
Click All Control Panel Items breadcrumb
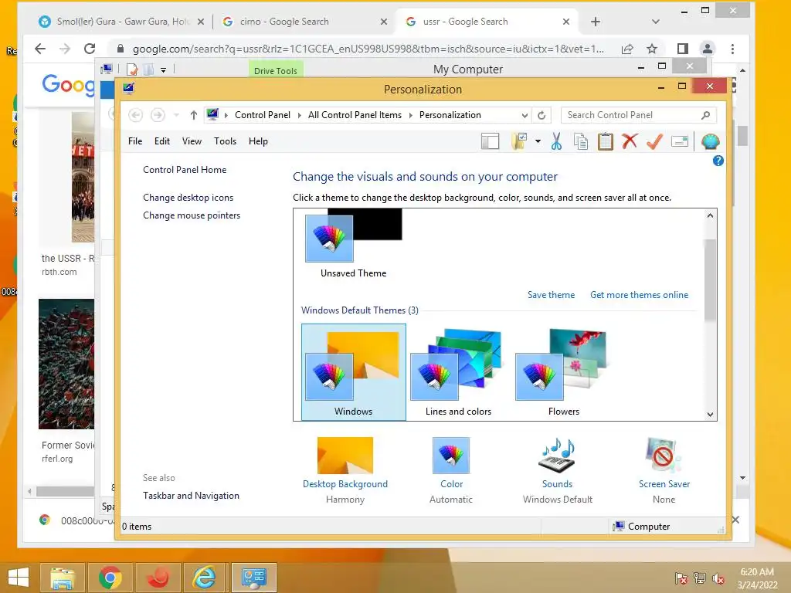coord(355,115)
